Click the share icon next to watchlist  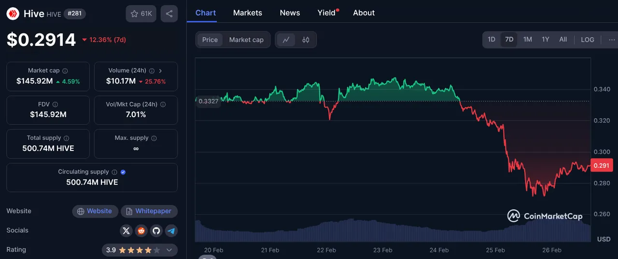pyautogui.click(x=169, y=14)
